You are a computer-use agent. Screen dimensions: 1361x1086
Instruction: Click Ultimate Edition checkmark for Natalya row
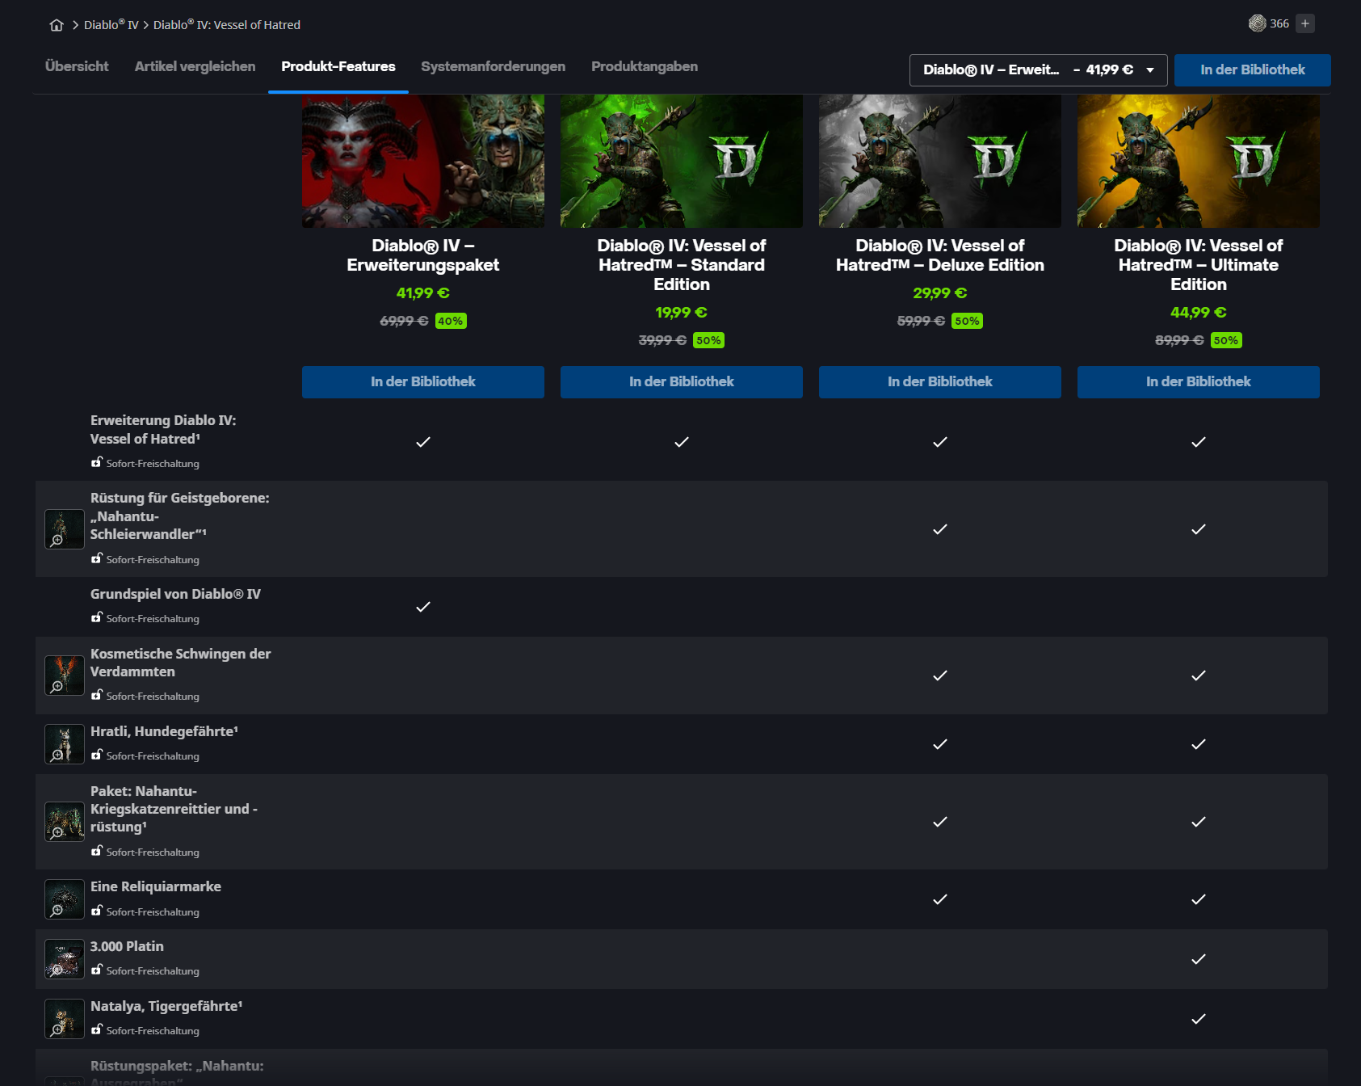pyautogui.click(x=1199, y=1019)
